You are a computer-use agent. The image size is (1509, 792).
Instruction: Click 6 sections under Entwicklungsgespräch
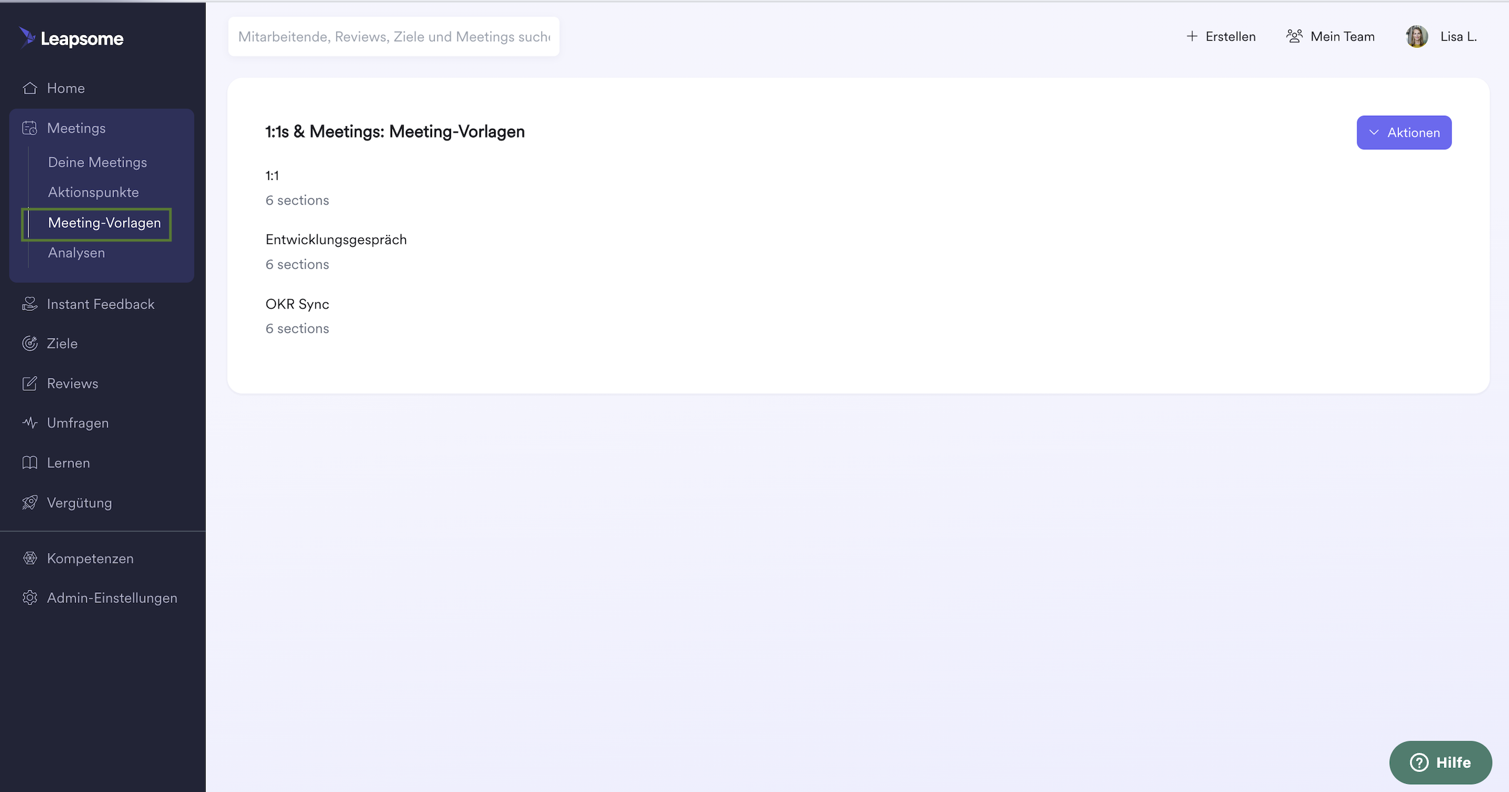coord(297,264)
